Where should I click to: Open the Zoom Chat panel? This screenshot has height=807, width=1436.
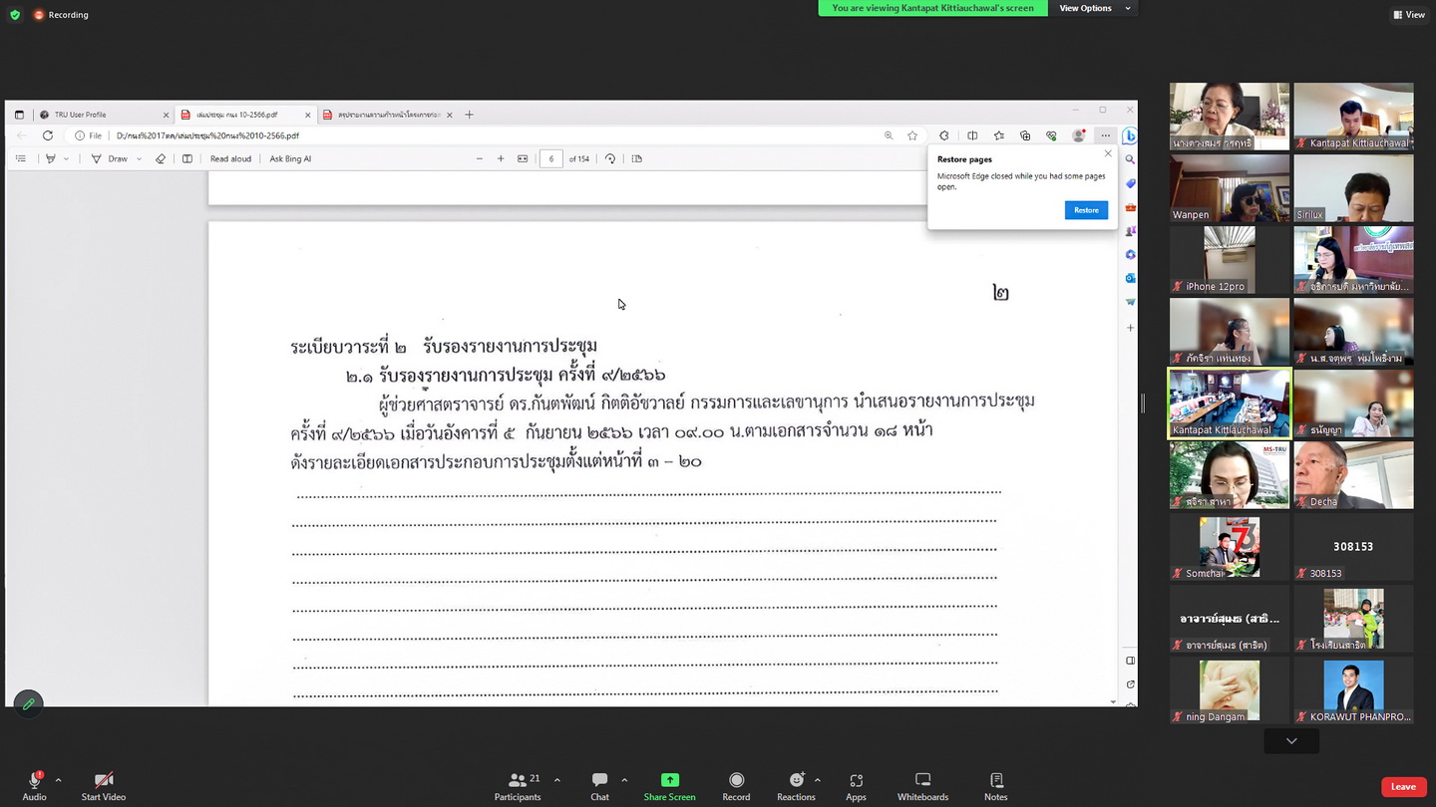click(599, 784)
